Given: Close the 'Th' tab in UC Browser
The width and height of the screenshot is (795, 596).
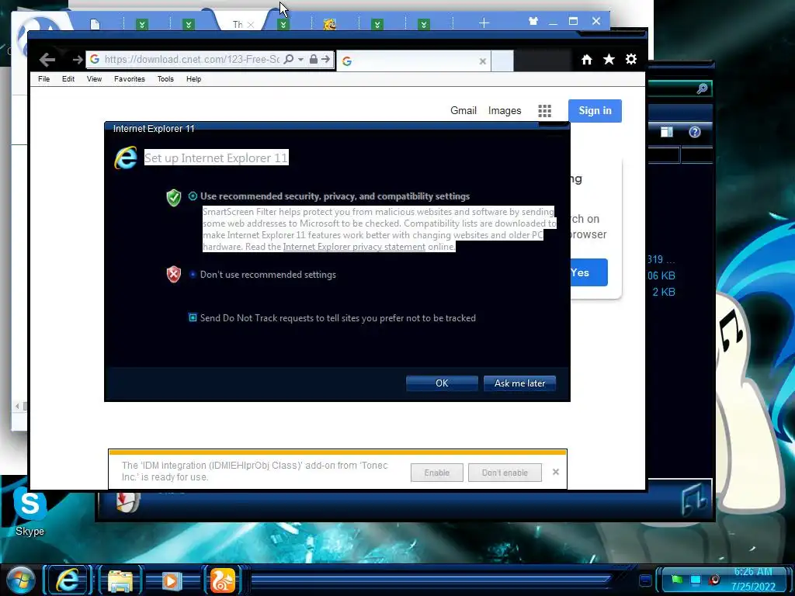Looking at the screenshot, I should click(x=251, y=24).
